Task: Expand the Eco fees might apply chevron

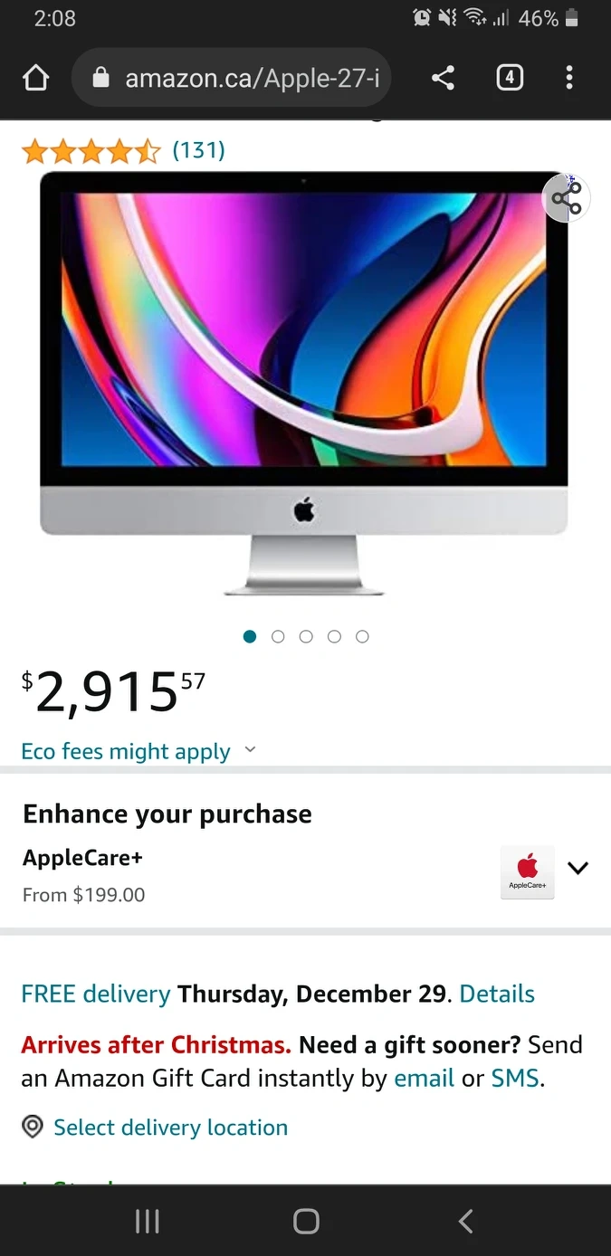Action: (x=251, y=750)
